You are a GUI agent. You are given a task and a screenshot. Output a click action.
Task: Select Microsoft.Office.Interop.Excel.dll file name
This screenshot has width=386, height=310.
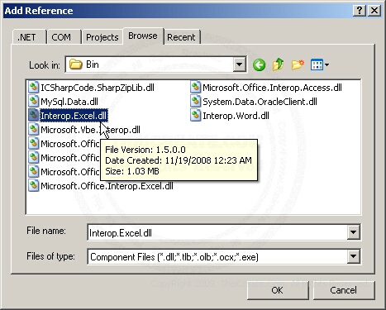tap(107, 186)
